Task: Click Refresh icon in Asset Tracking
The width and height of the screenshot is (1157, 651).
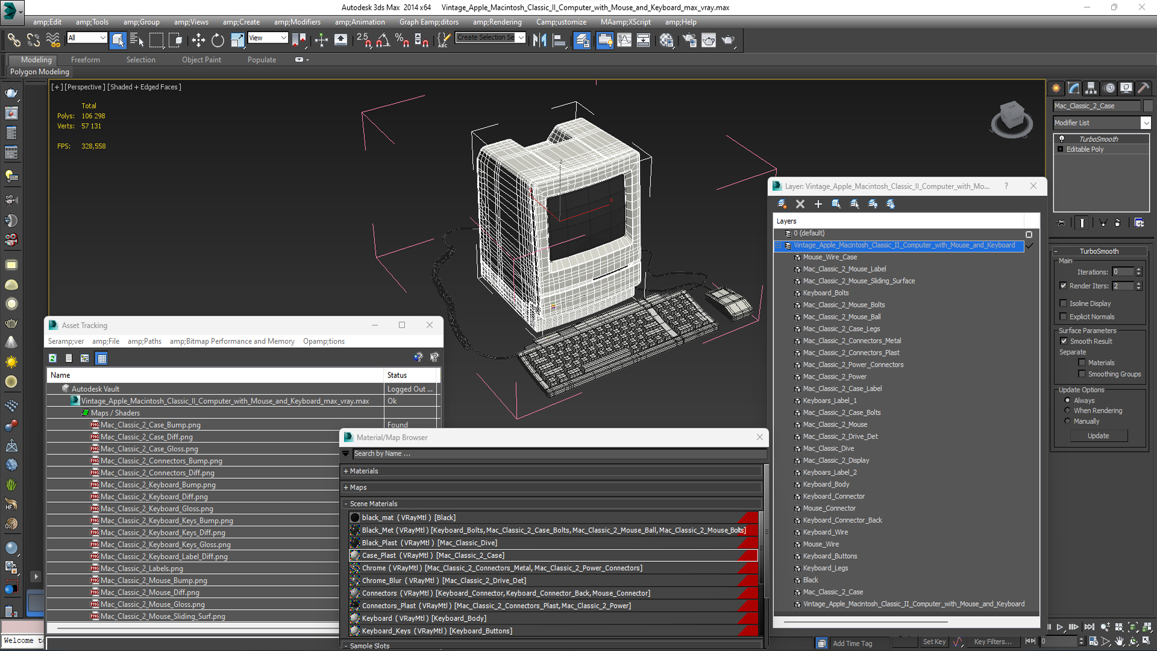Action: click(x=52, y=358)
